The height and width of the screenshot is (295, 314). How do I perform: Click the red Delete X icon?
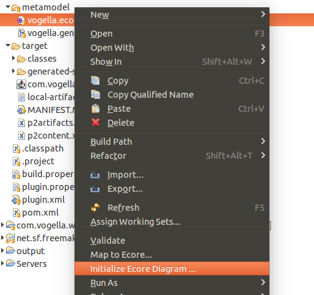[x=95, y=122]
